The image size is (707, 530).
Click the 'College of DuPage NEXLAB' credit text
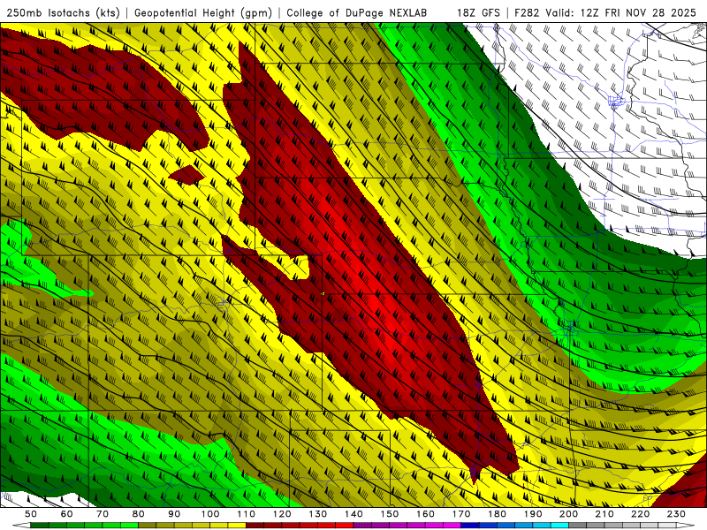(356, 12)
